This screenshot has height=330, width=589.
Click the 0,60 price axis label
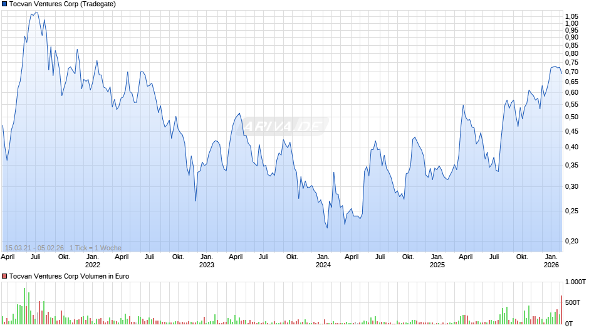coord(571,93)
